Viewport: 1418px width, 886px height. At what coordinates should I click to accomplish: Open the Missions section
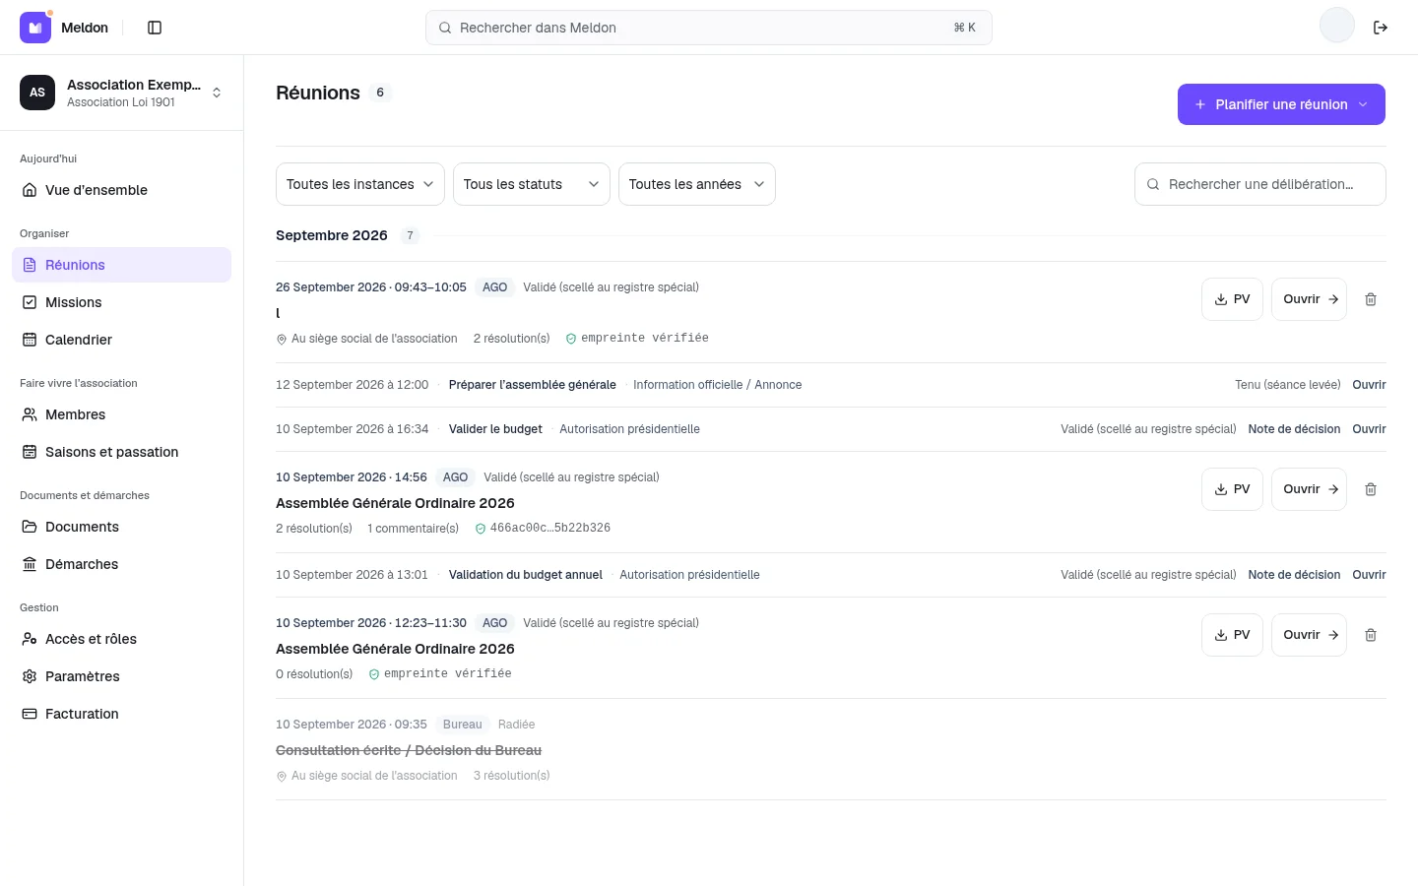coord(122,302)
